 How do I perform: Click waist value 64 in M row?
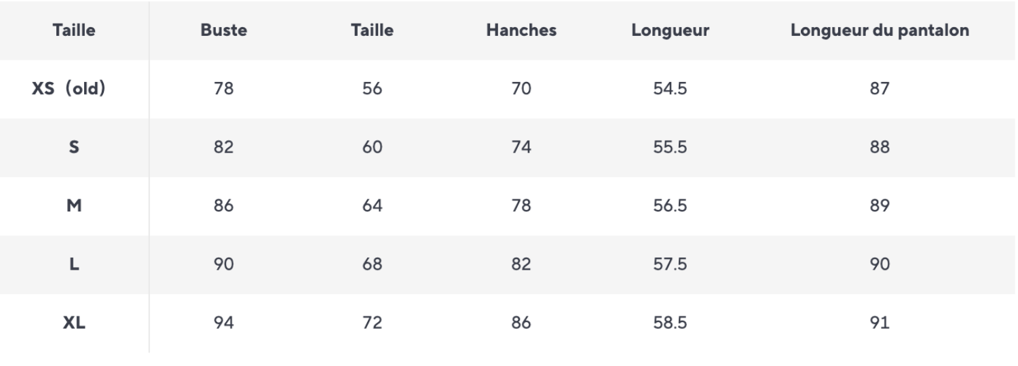372,205
